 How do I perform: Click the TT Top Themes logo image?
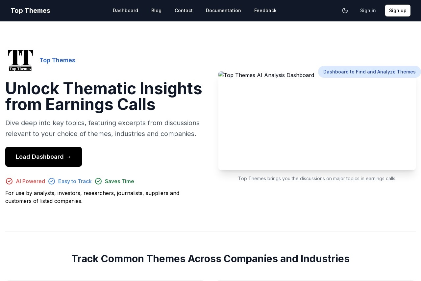click(x=20, y=60)
